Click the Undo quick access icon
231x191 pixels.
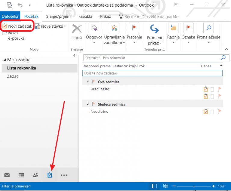point(20,5)
